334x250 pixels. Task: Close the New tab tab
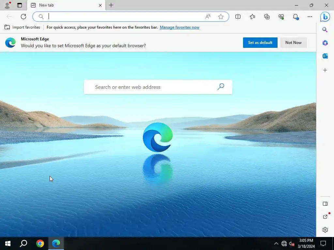[100, 5]
